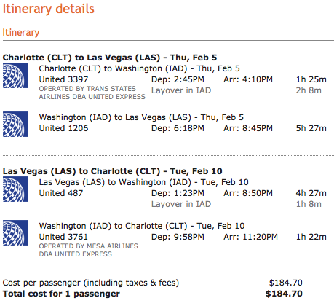Click the United 3397 flight number
The height and width of the screenshot is (306, 334).
click(x=63, y=79)
